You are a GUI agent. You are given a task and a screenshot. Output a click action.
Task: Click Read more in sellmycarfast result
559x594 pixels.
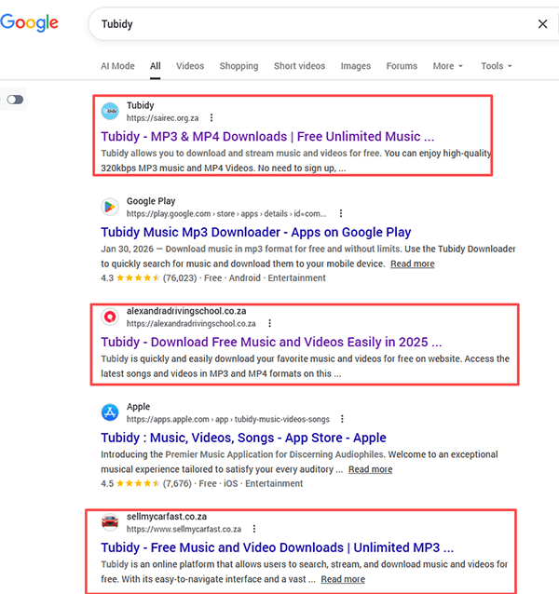click(343, 579)
